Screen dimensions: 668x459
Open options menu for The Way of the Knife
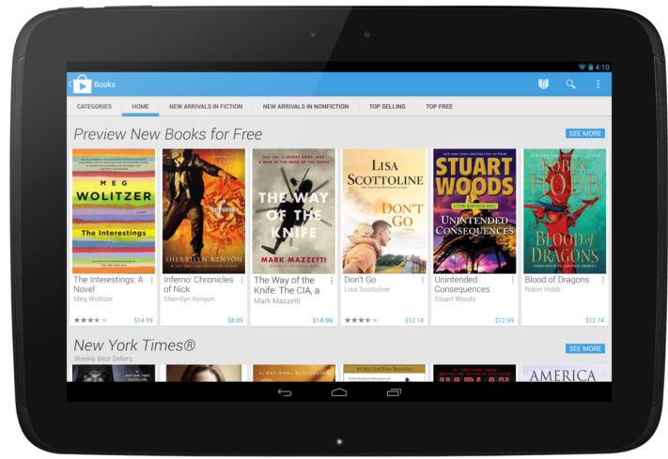pos(332,280)
